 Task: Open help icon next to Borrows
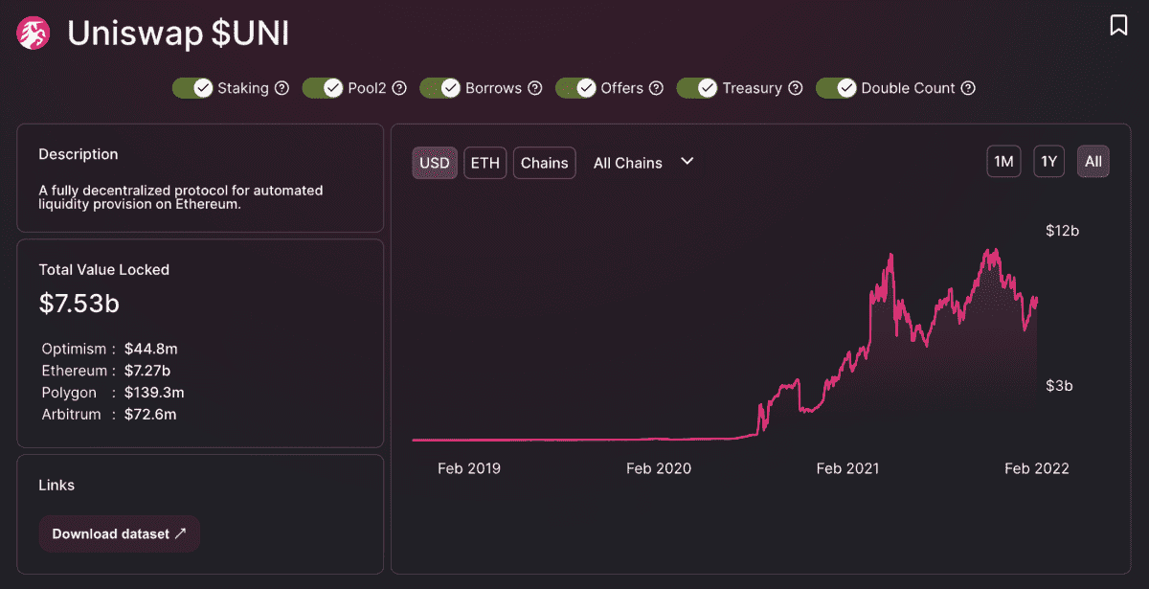click(534, 88)
